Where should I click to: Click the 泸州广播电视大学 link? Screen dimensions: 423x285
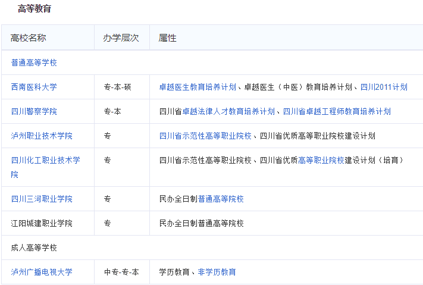coord(42,272)
